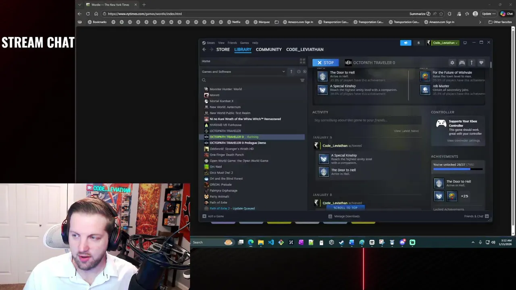The image size is (516, 290).
Task: Open the Friends menu in Steam
Action: click(x=232, y=43)
